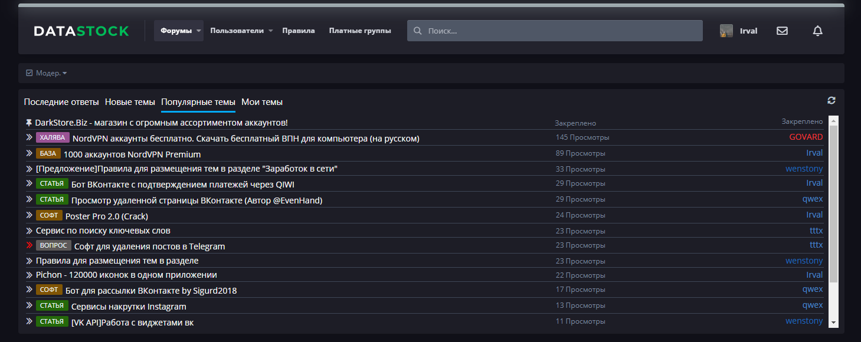Switch to Новые темы tab
861x342 pixels.
pyautogui.click(x=130, y=102)
